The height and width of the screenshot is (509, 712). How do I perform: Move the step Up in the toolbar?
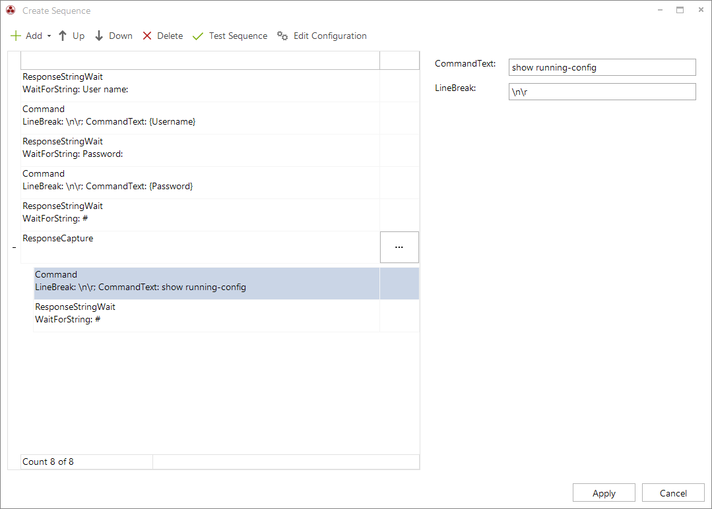pyautogui.click(x=72, y=36)
